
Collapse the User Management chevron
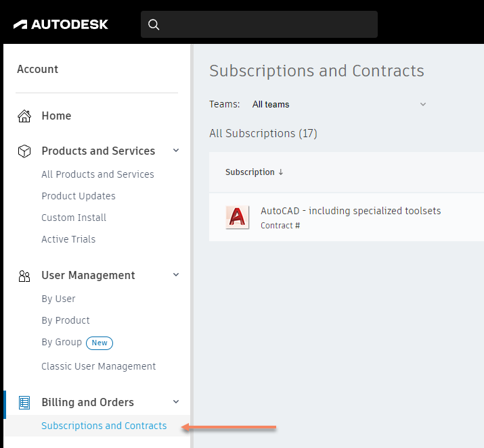(176, 274)
